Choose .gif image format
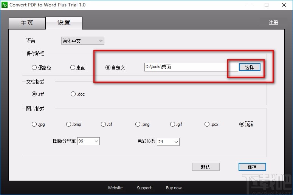 pyautogui.click(x=176, y=124)
